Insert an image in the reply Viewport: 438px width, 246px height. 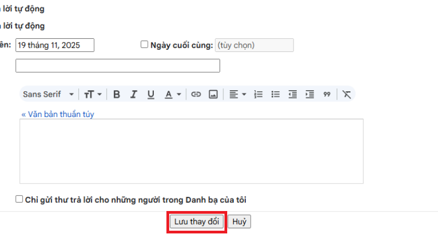tap(213, 94)
